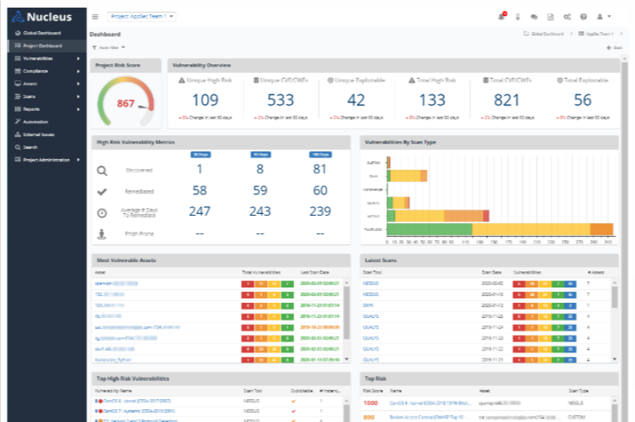Image resolution: width=635 pixels, height=422 pixels.
Task: Click the Unique High Risk warning icon
Action: click(x=182, y=80)
